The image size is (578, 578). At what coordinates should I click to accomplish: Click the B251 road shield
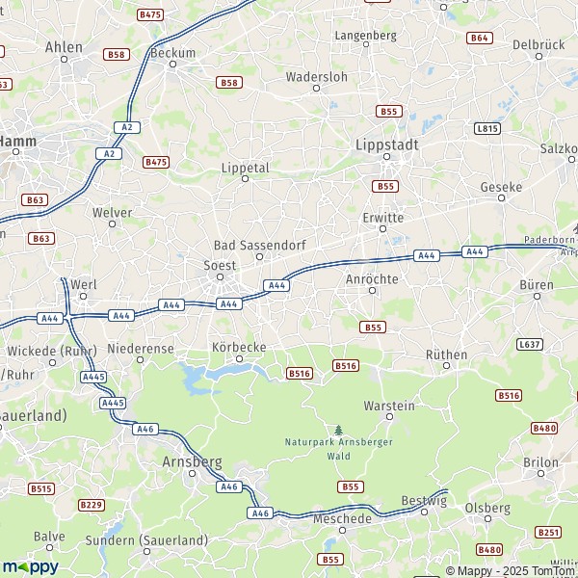coord(548,532)
